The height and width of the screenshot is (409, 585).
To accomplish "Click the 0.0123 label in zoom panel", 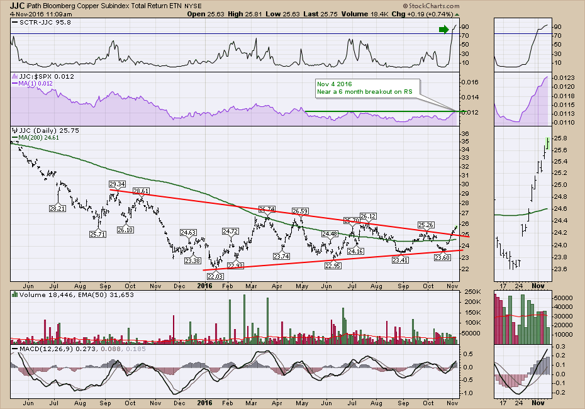I will point(564,77).
